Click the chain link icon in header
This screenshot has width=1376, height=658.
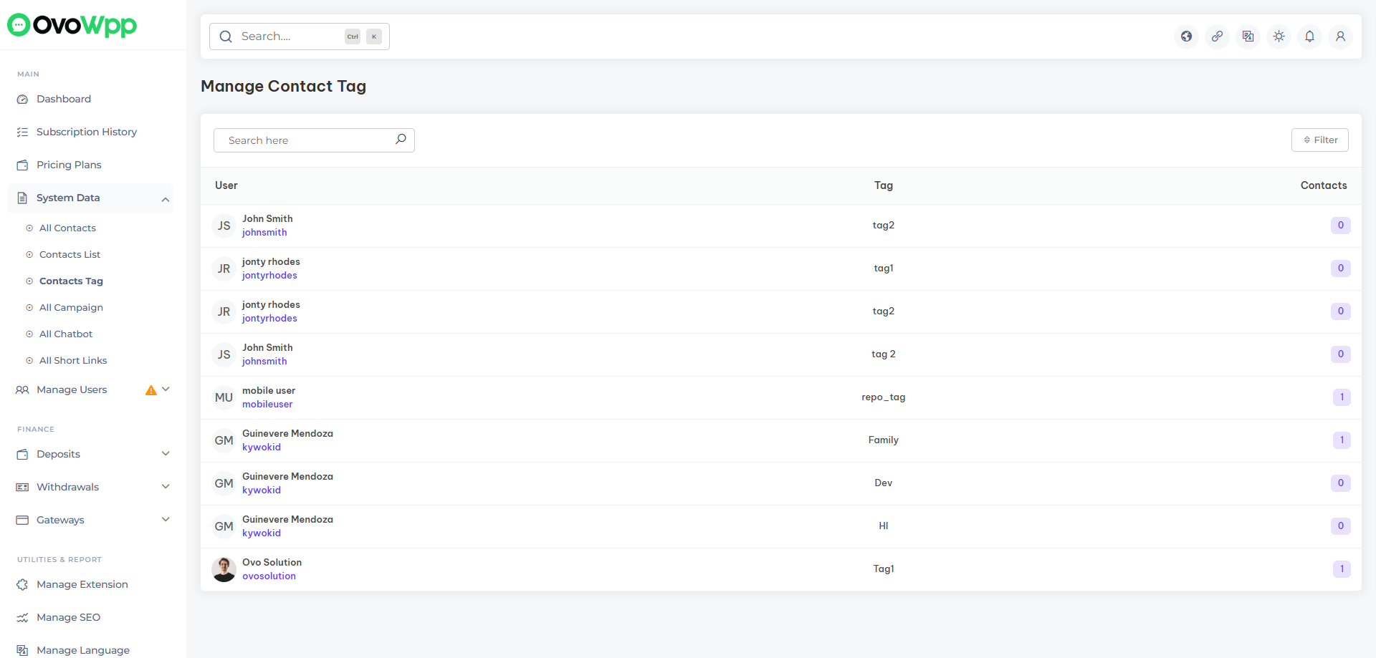click(x=1217, y=37)
